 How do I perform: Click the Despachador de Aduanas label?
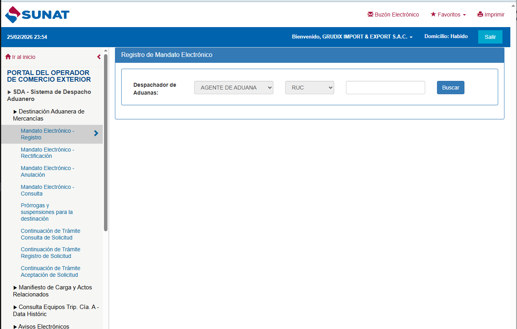pyautogui.click(x=155, y=89)
